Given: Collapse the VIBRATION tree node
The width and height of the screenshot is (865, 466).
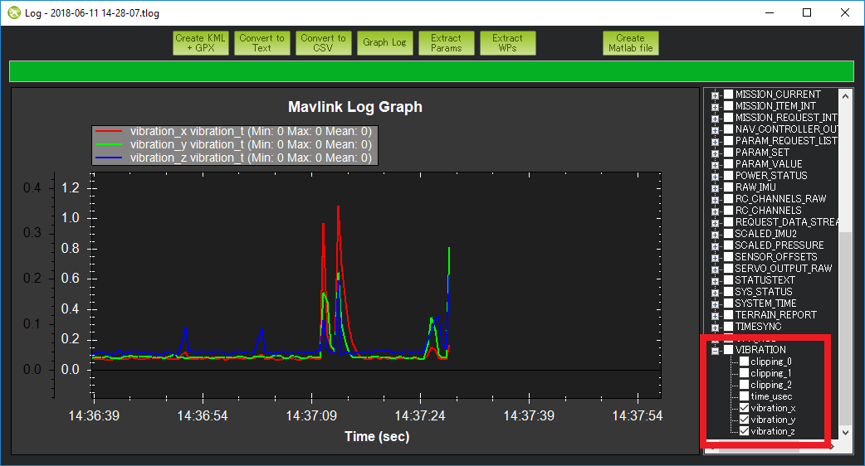Looking at the screenshot, I should point(715,350).
